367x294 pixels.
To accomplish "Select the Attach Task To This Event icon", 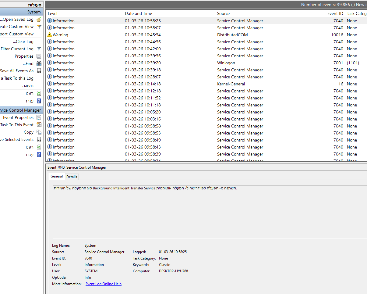I will coord(39,125).
